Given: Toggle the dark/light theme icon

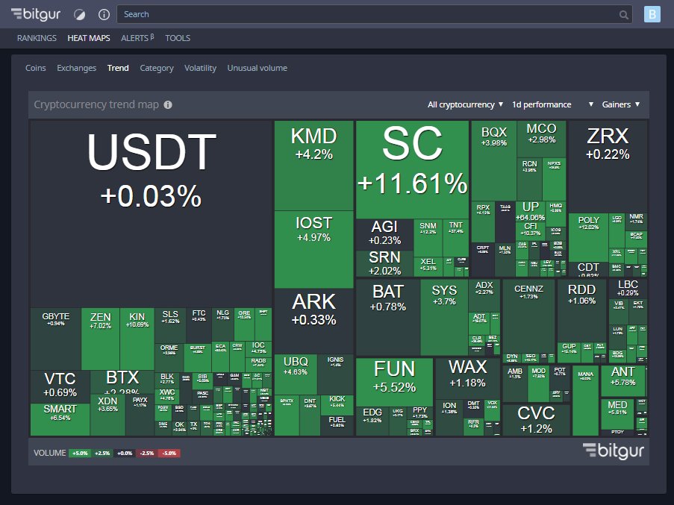Looking at the screenshot, I should tap(80, 15).
